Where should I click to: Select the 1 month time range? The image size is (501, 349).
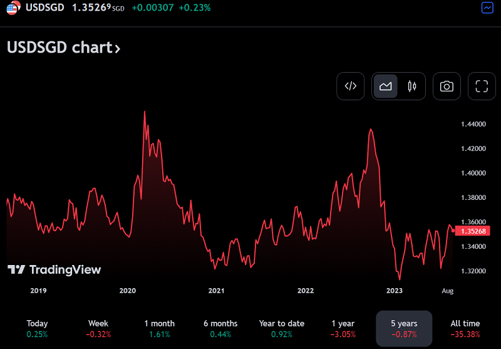pyautogui.click(x=159, y=328)
